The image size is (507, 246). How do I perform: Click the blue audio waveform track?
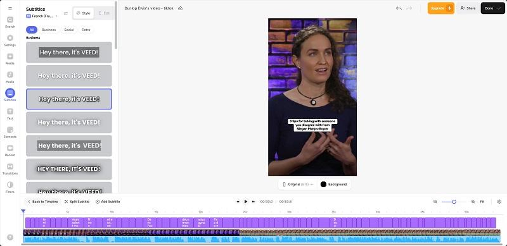point(262,239)
